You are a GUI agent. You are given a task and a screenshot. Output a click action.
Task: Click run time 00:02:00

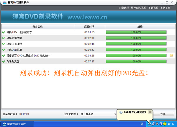(x=89, y=38)
